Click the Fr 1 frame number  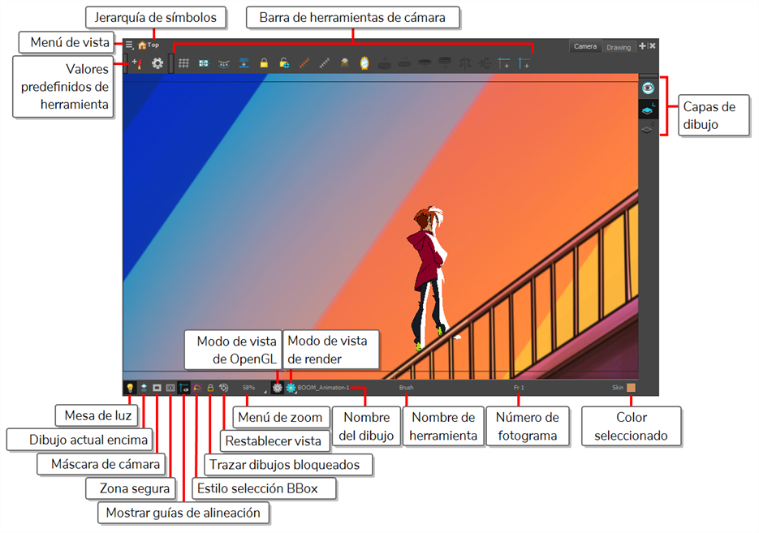(x=519, y=388)
